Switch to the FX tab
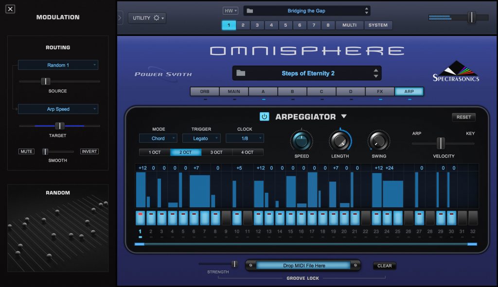 380,91
